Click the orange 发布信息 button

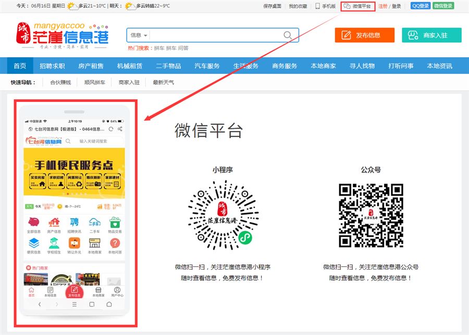tap(364, 35)
